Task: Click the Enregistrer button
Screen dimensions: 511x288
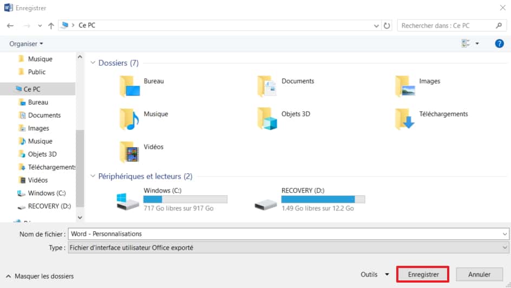Action: pyautogui.click(x=423, y=274)
